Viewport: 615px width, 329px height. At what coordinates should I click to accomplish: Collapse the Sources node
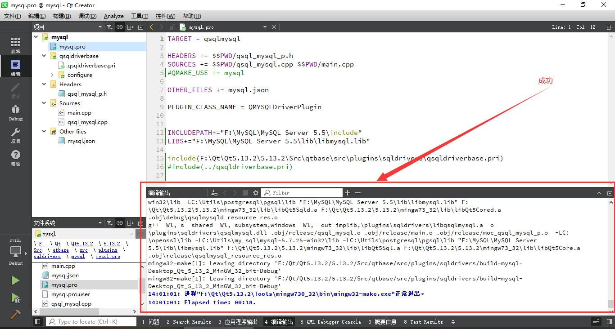pyautogui.click(x=44, y=103)
